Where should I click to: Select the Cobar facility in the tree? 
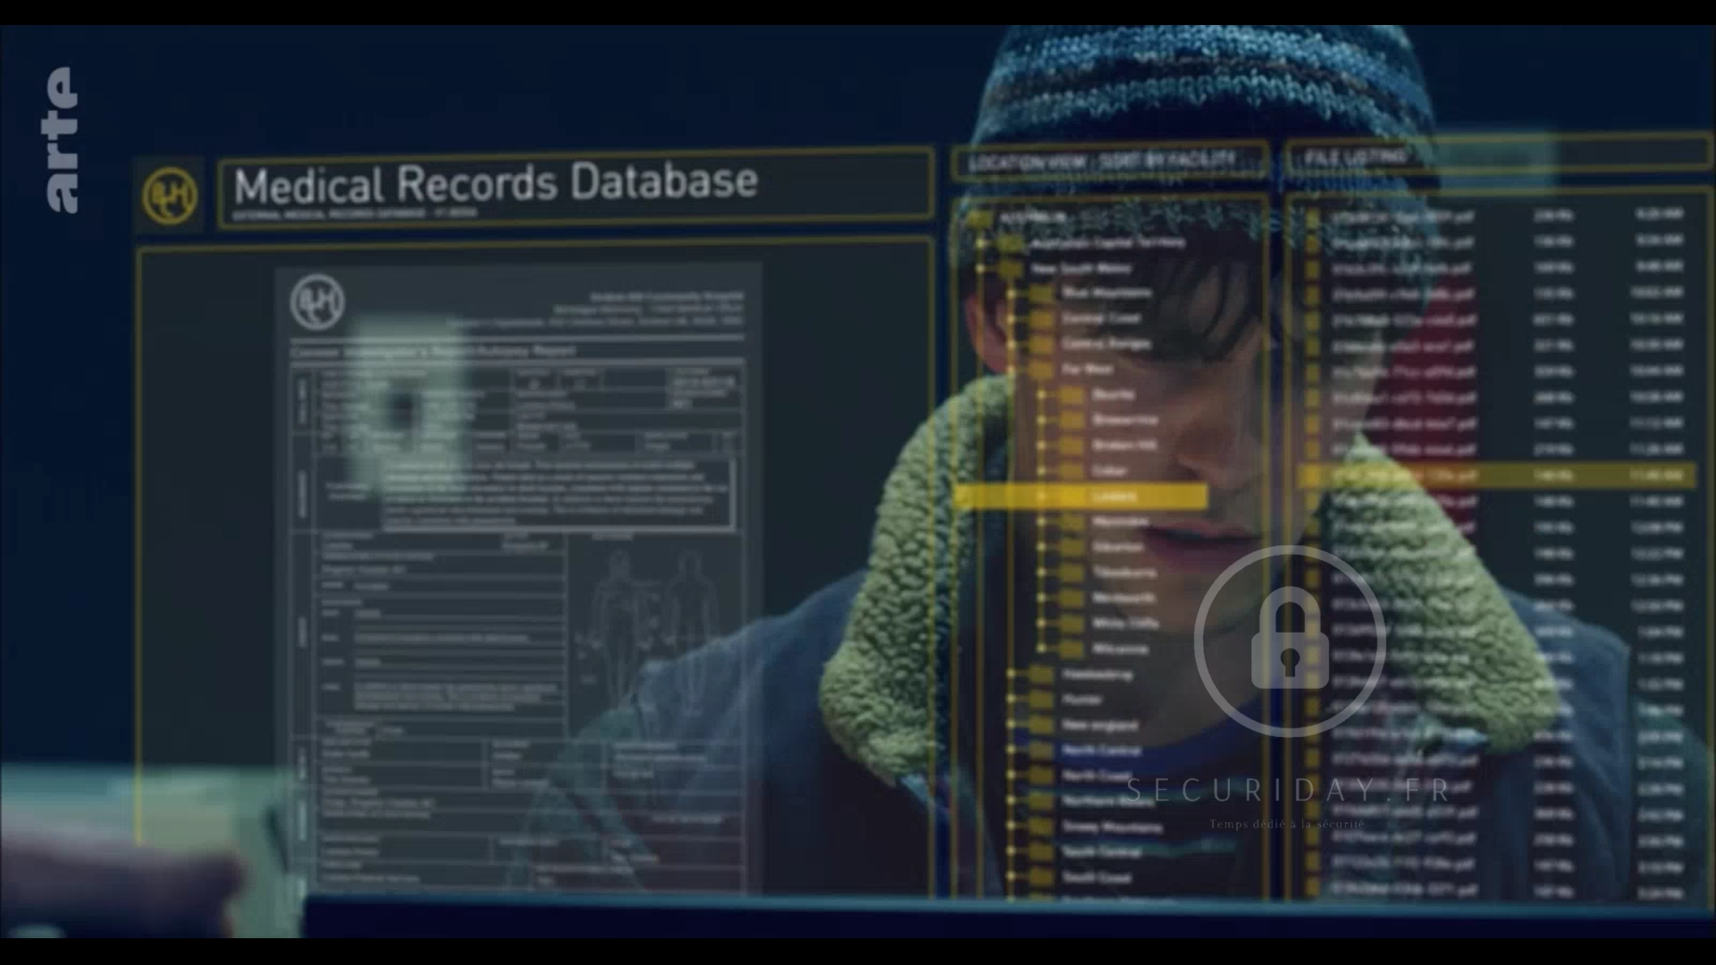pyautogui.click(x=1108, y=471)
